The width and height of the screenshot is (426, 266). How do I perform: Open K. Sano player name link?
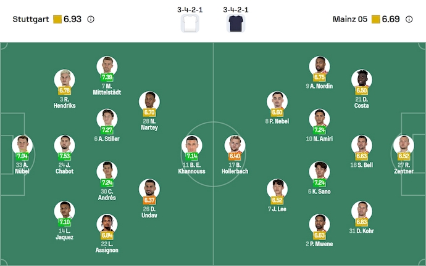pos(319,191)
